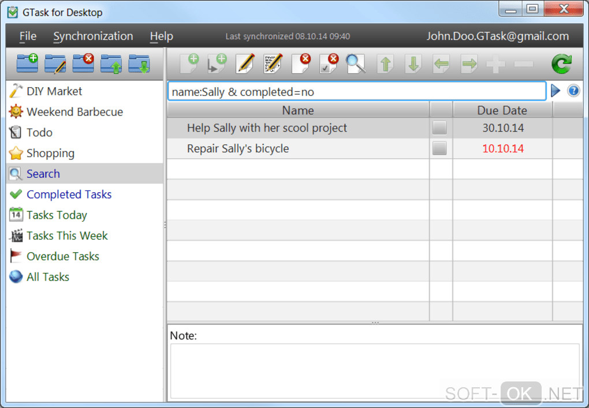Sort by the Due Date column header
The height and width of the screenshot is (408, 589).
(502, 110)
